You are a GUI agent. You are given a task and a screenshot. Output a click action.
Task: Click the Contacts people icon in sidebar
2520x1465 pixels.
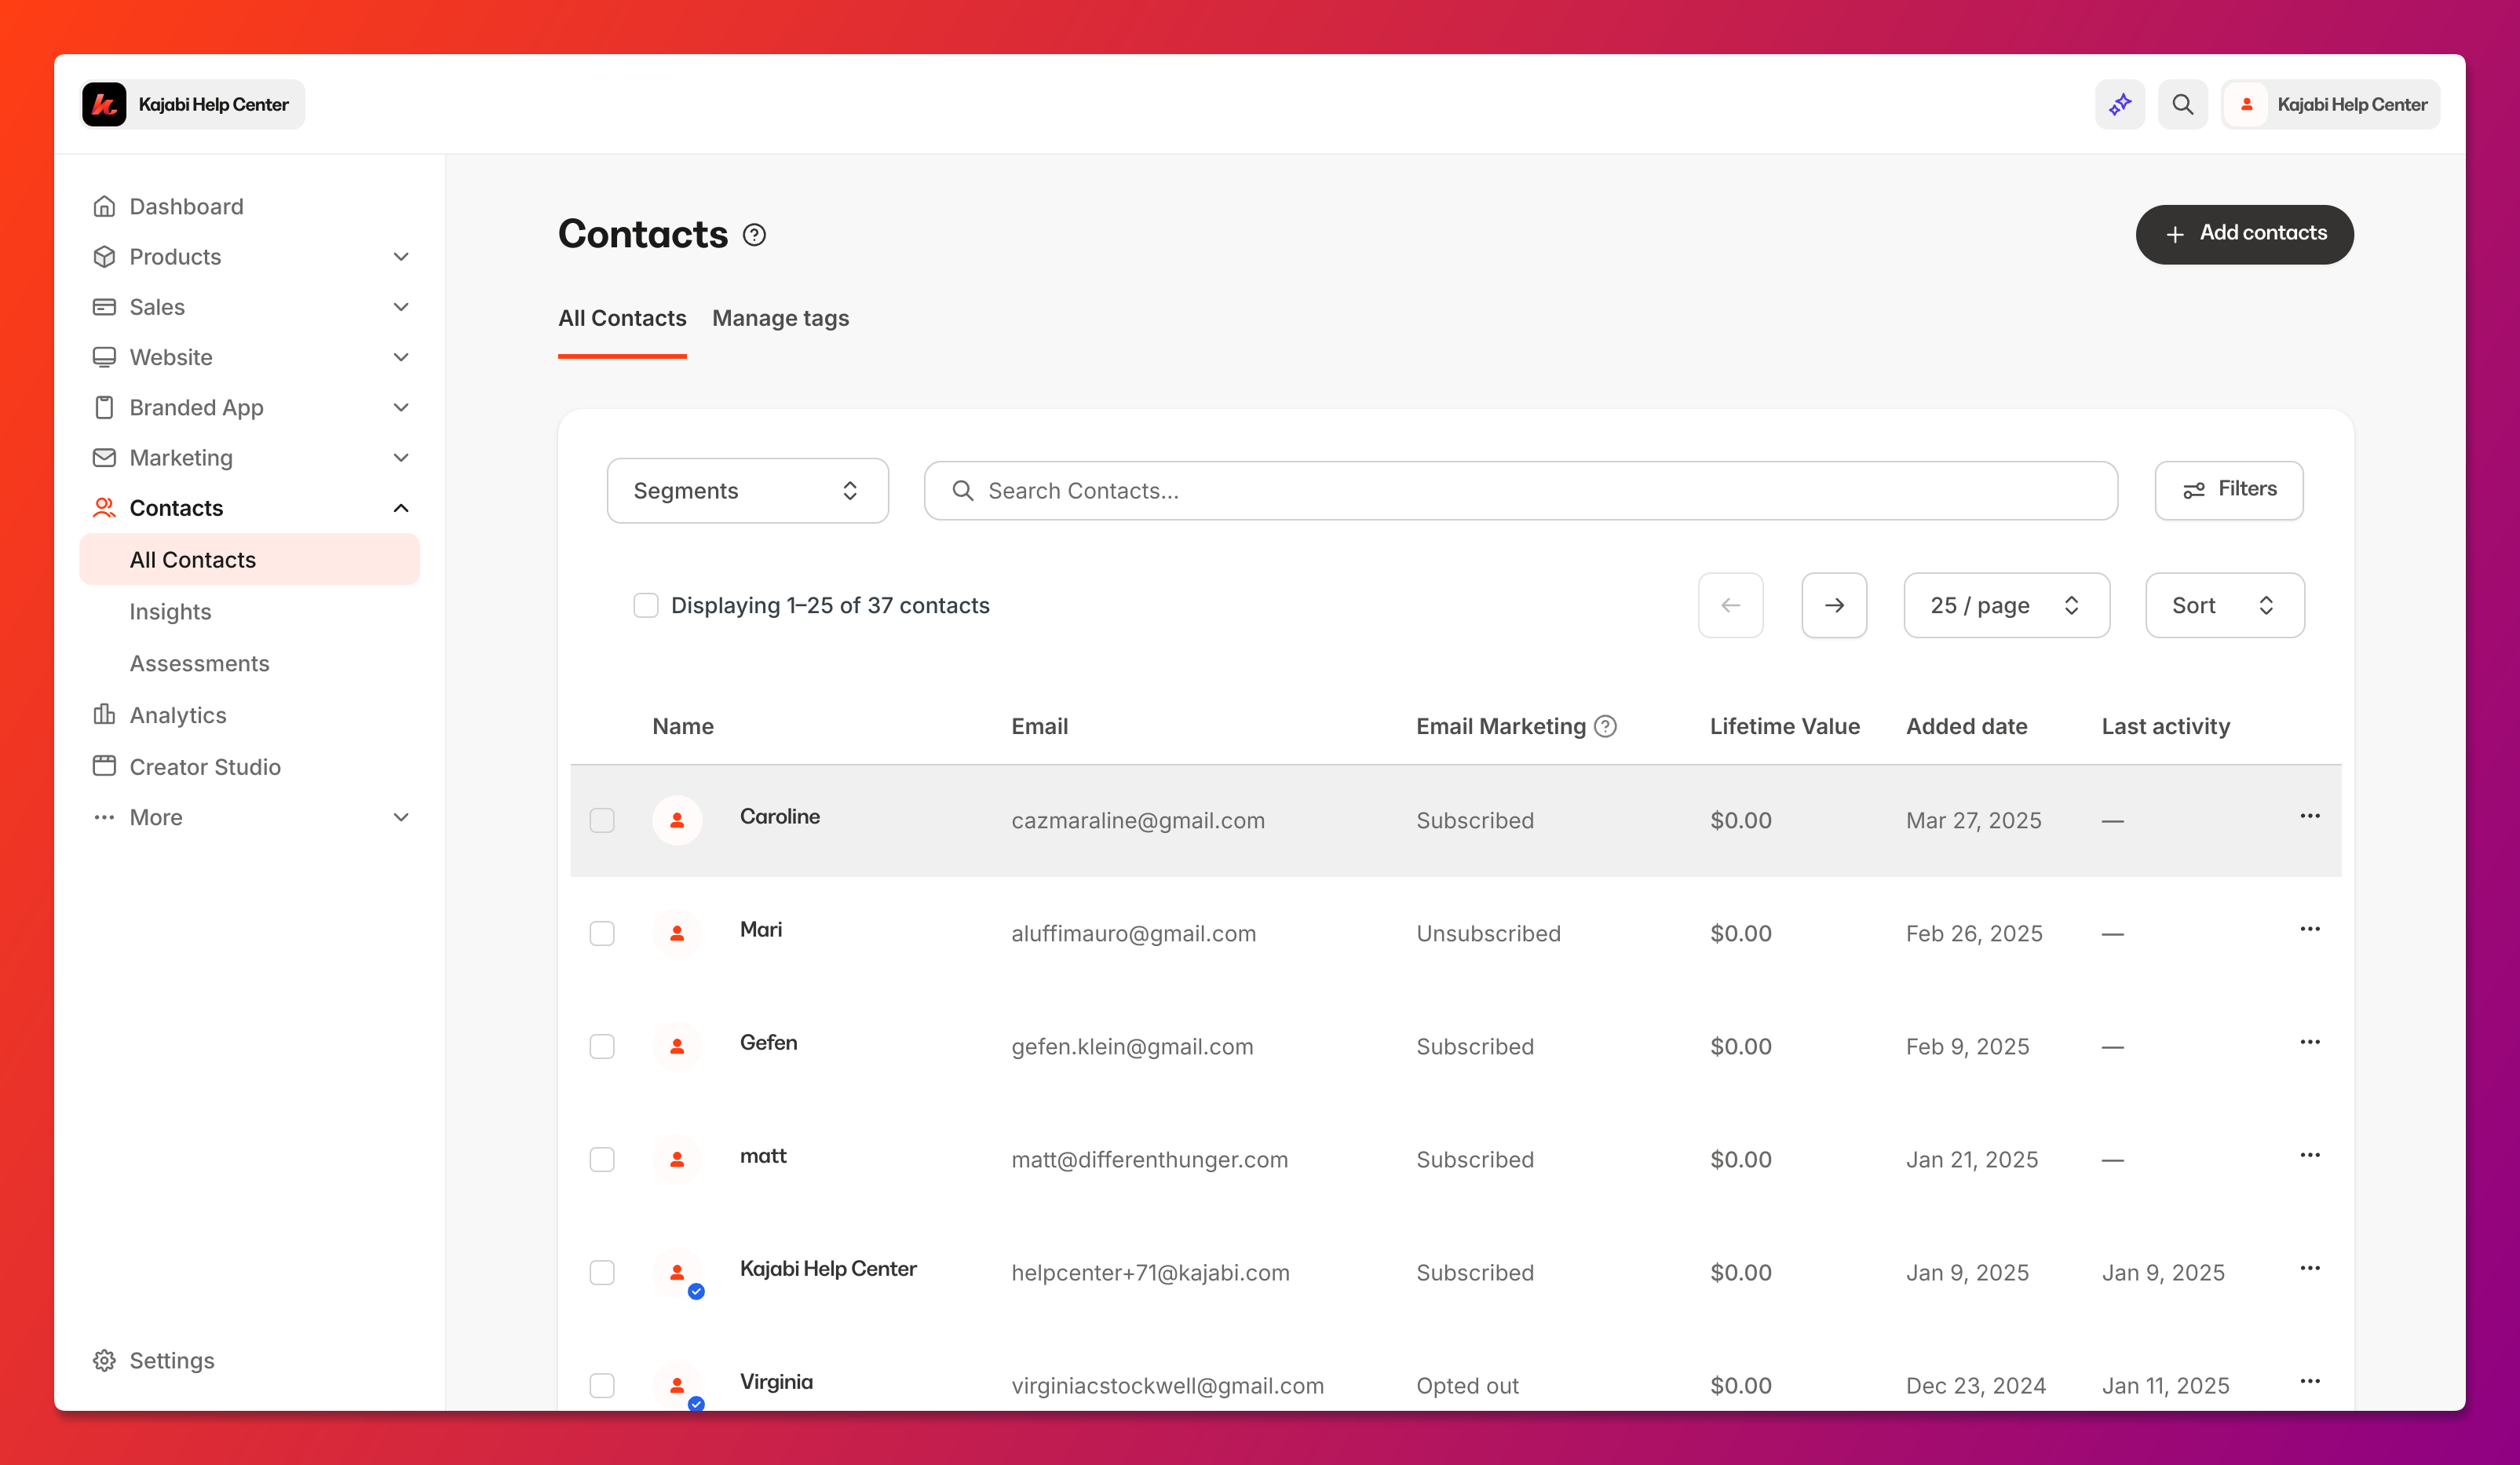pos(104,507)
